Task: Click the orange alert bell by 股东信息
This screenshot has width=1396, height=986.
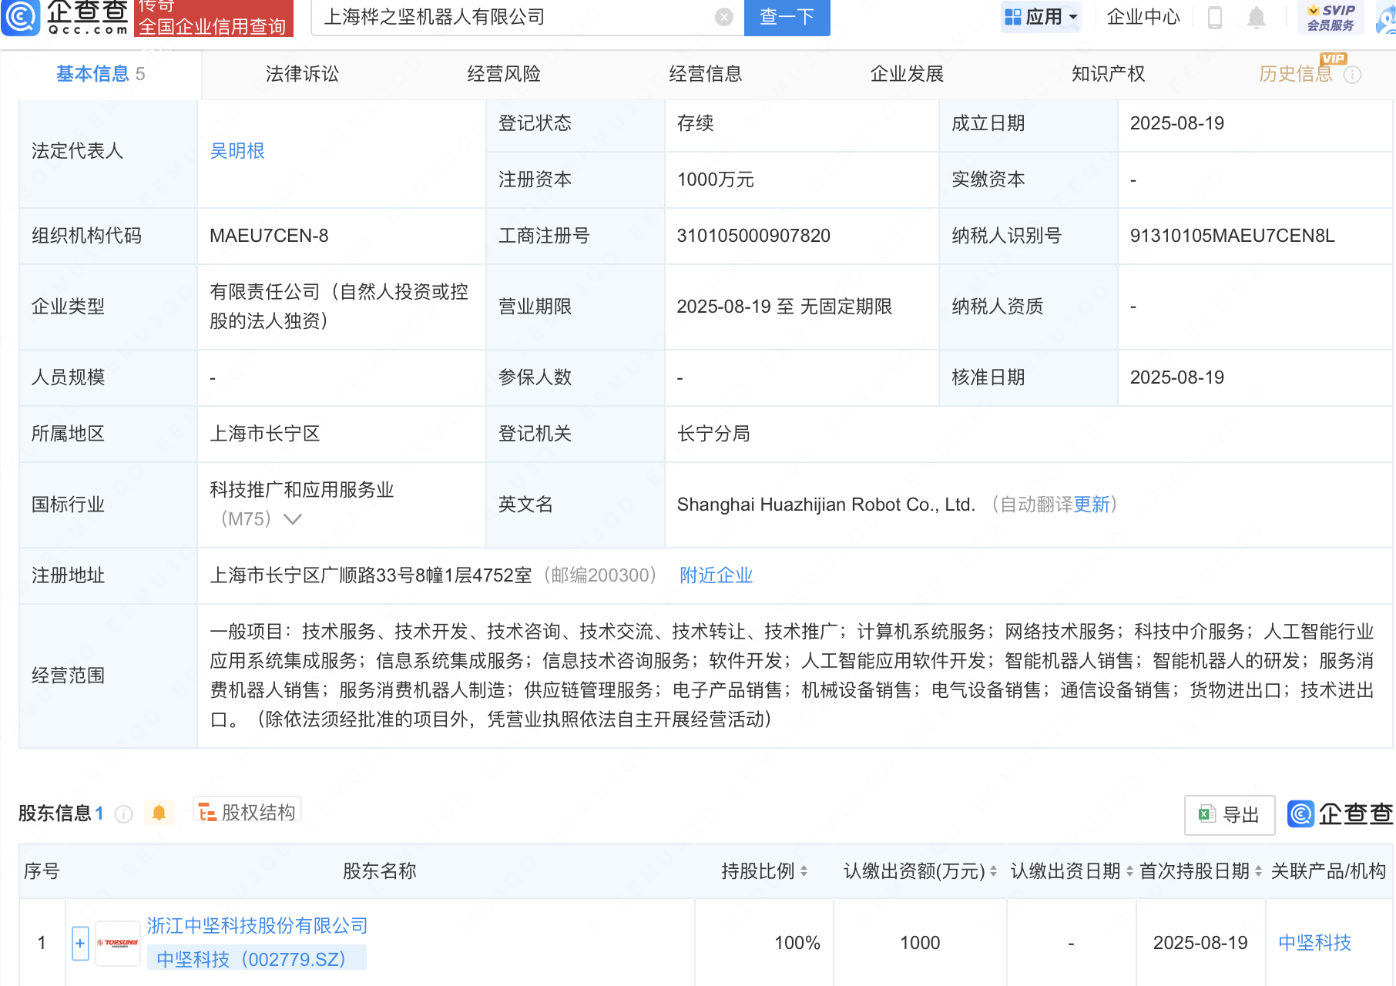Action: click(x=159, y=813)
